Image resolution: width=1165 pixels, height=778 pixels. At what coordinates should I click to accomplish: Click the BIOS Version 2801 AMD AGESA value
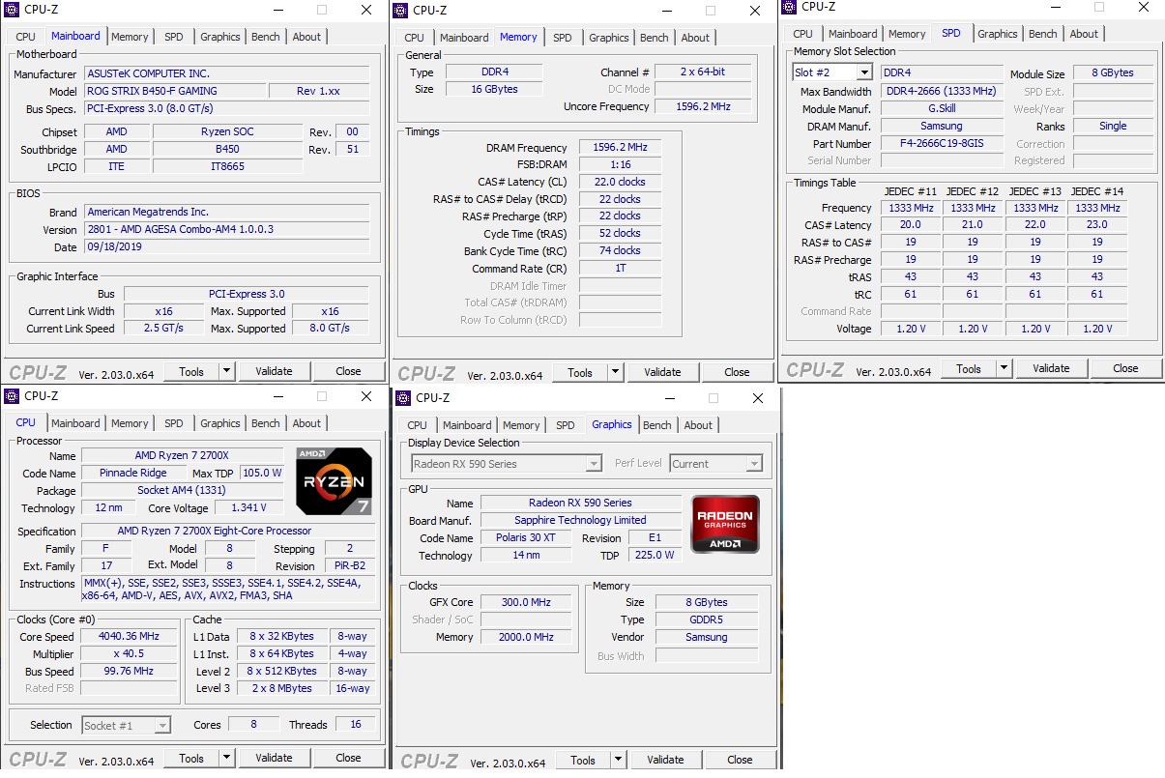226,230
